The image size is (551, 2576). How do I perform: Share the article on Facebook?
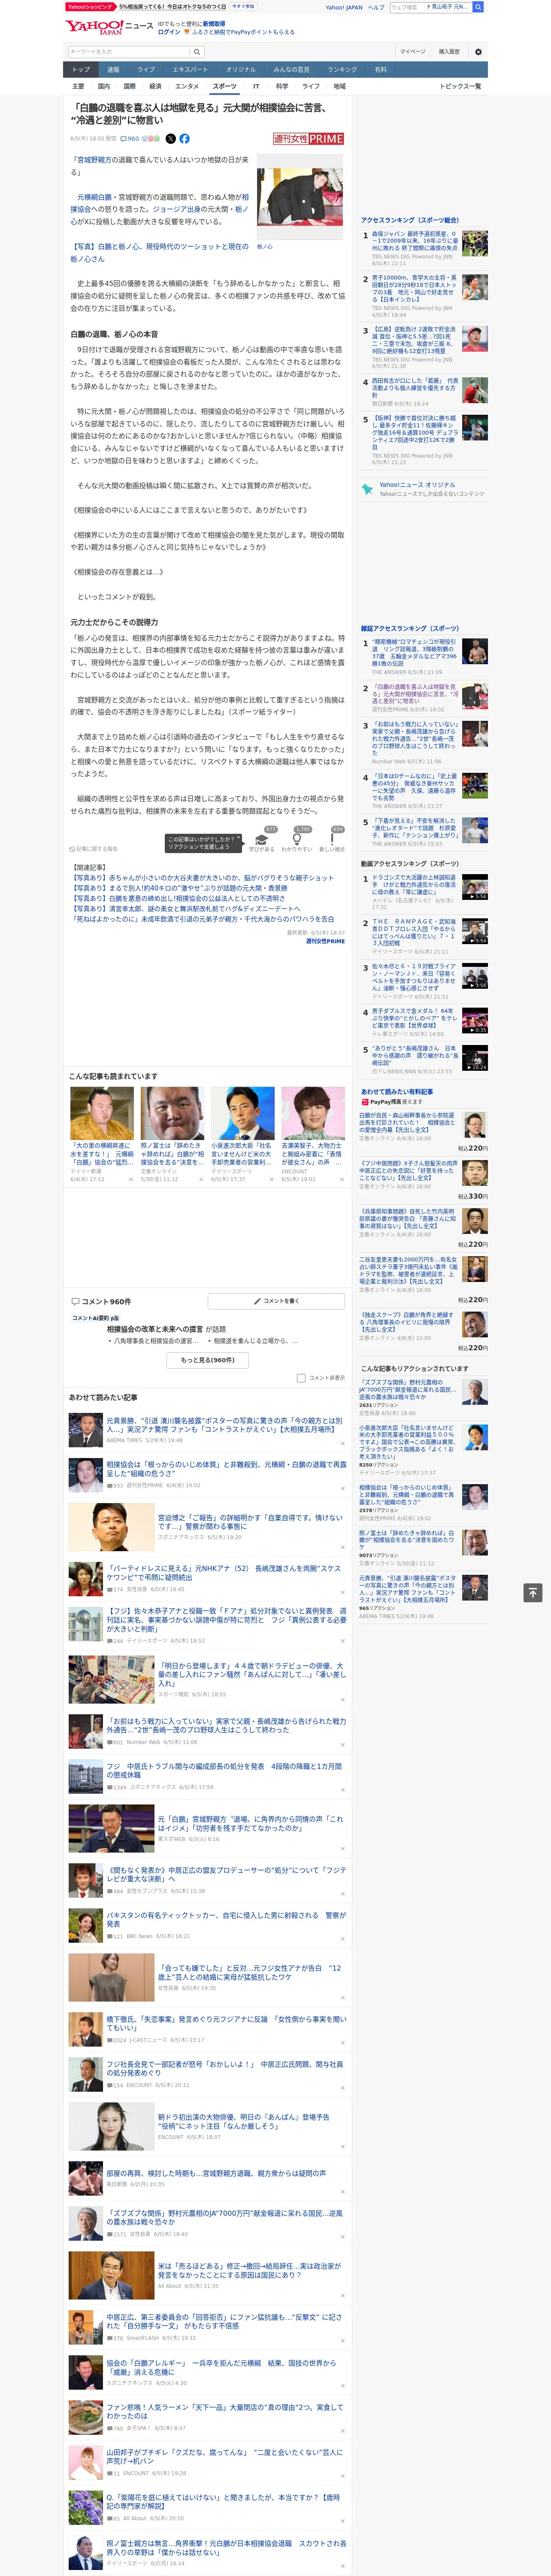(x=184, y=139)
